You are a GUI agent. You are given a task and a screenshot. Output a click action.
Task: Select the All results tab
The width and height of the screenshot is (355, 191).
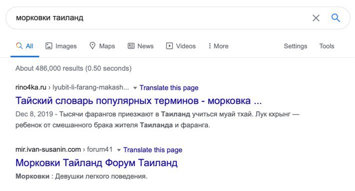(x=24, y=46)
